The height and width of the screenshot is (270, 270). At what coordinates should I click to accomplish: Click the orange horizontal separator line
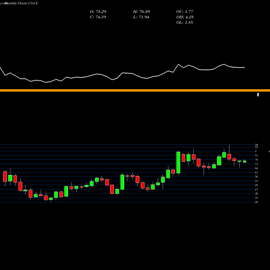135,90
